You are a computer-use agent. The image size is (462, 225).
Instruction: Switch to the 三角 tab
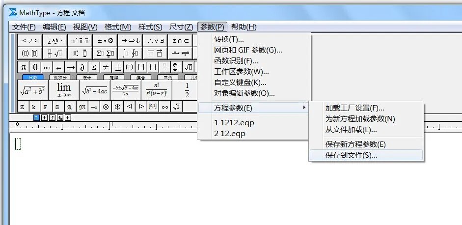168,77
